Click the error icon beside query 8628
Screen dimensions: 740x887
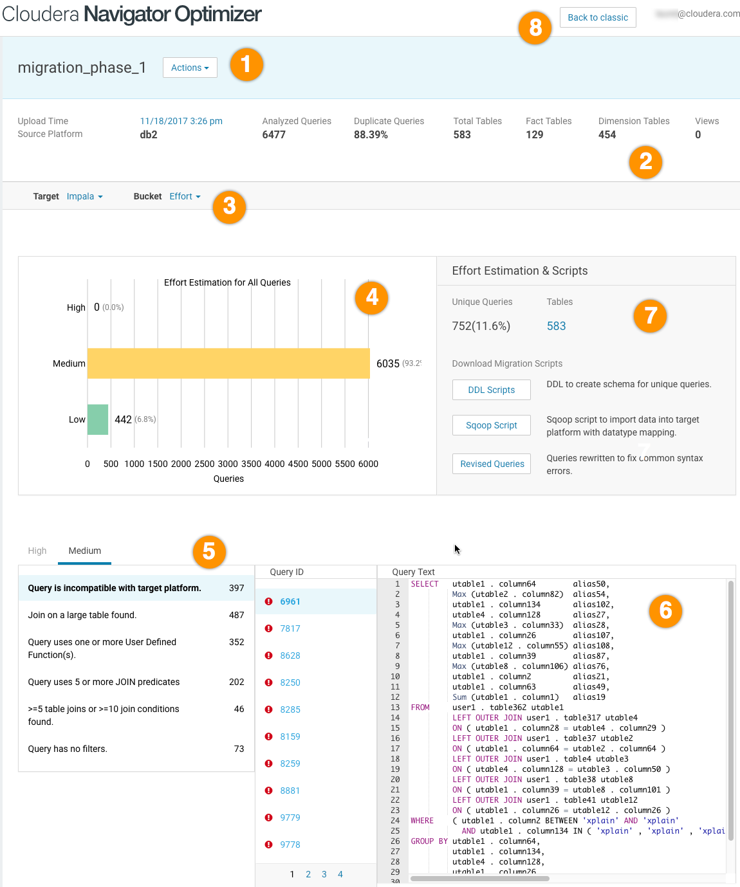[x=268, y=655]
